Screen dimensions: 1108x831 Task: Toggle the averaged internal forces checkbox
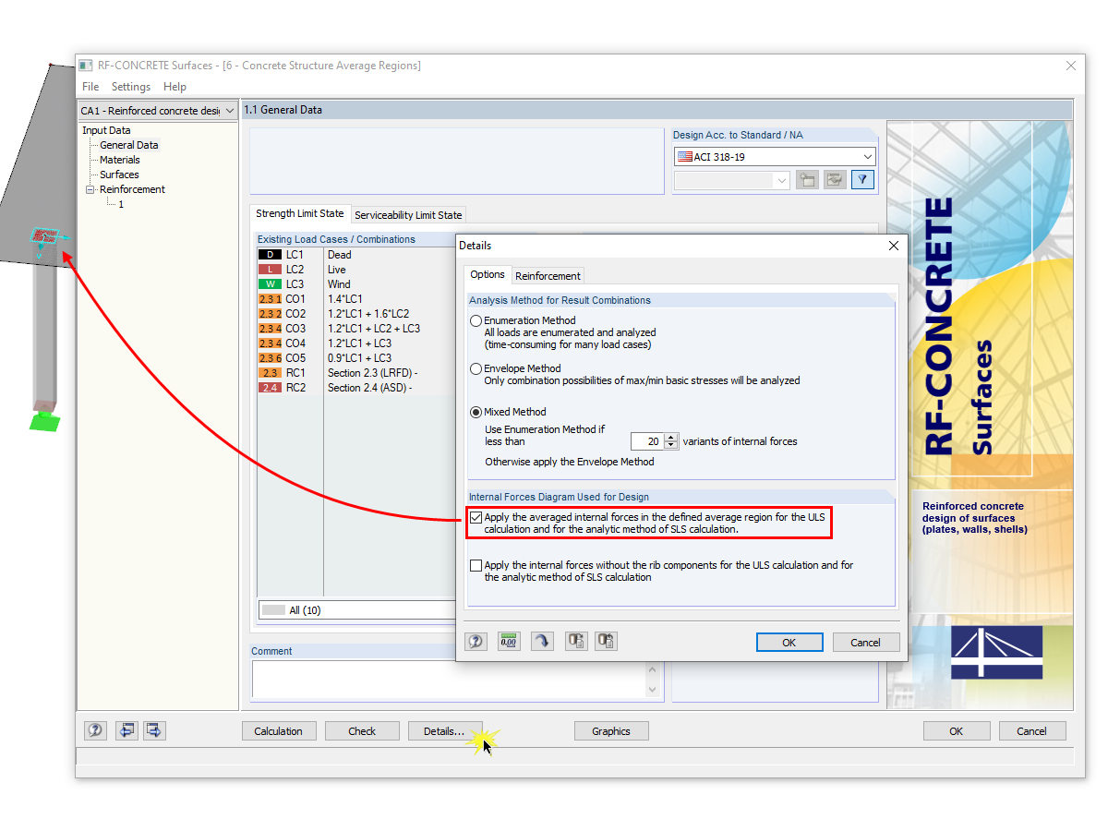(476, 518)
